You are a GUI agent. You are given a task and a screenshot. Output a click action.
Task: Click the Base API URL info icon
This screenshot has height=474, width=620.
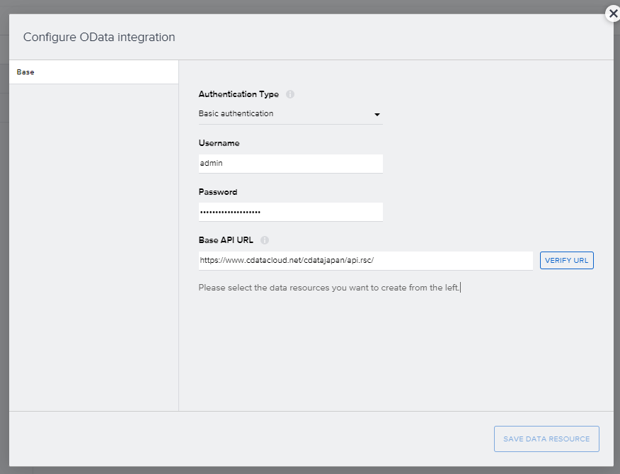coord(265,240)
